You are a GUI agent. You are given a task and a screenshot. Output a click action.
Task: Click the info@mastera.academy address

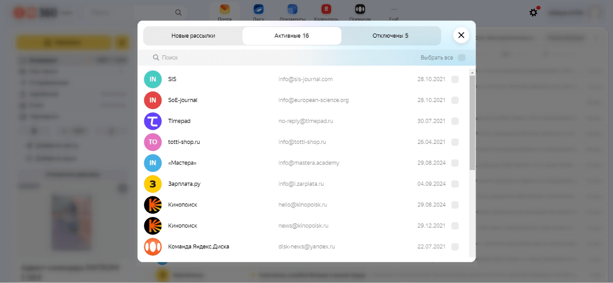309,163
